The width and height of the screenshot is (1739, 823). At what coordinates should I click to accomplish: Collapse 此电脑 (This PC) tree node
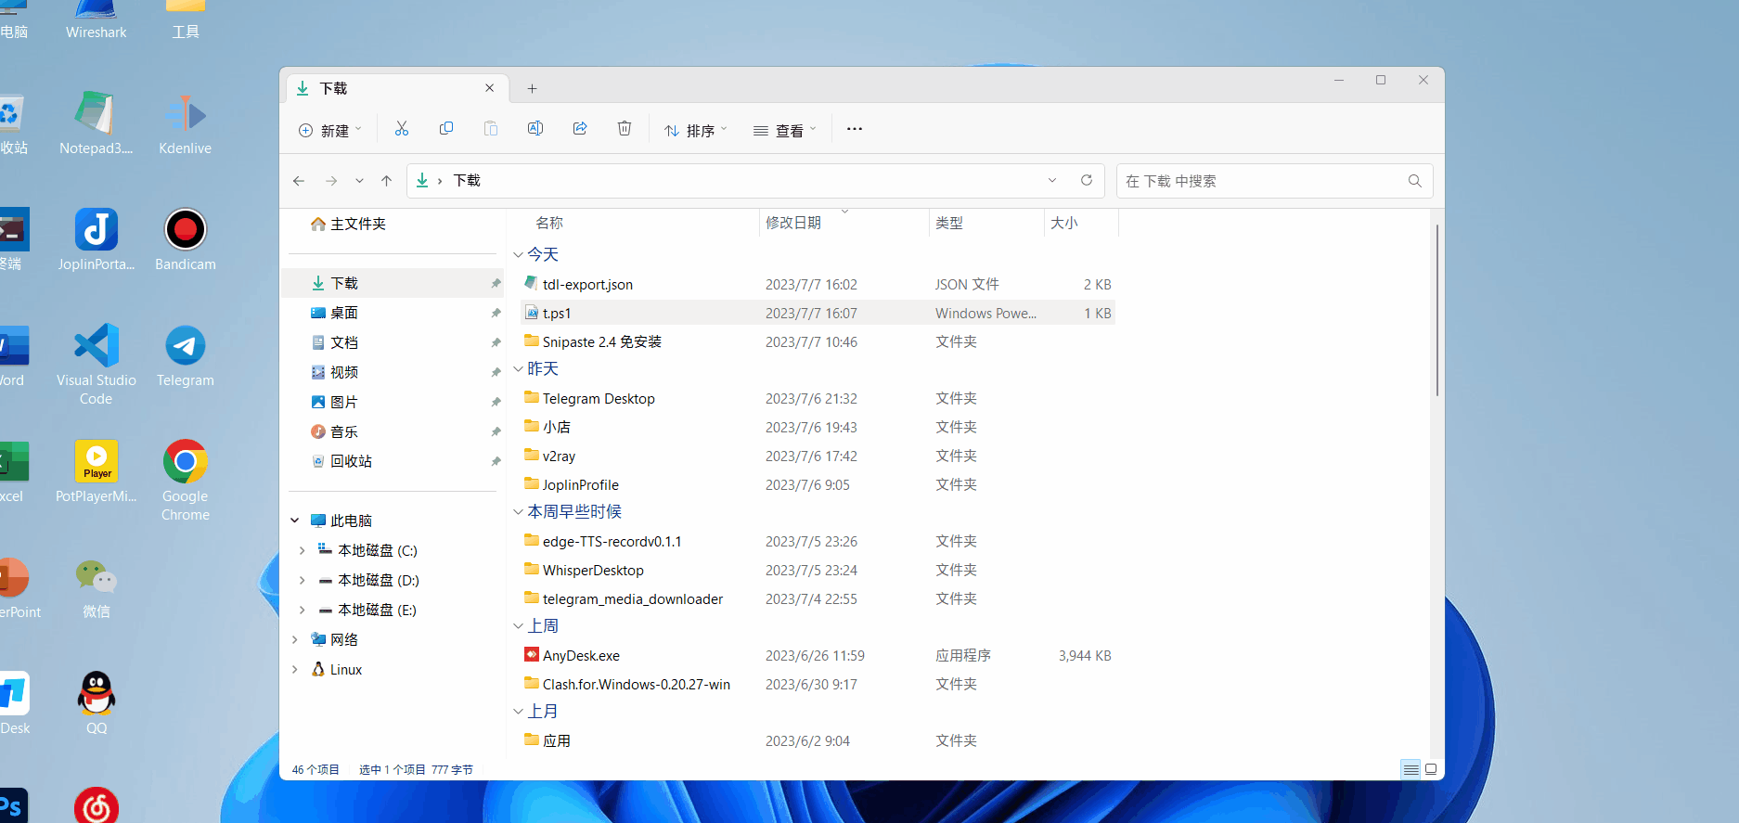point(295,521)
